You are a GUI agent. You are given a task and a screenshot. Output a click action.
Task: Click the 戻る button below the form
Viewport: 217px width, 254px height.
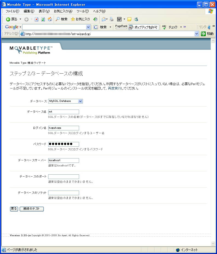[14, 209]
